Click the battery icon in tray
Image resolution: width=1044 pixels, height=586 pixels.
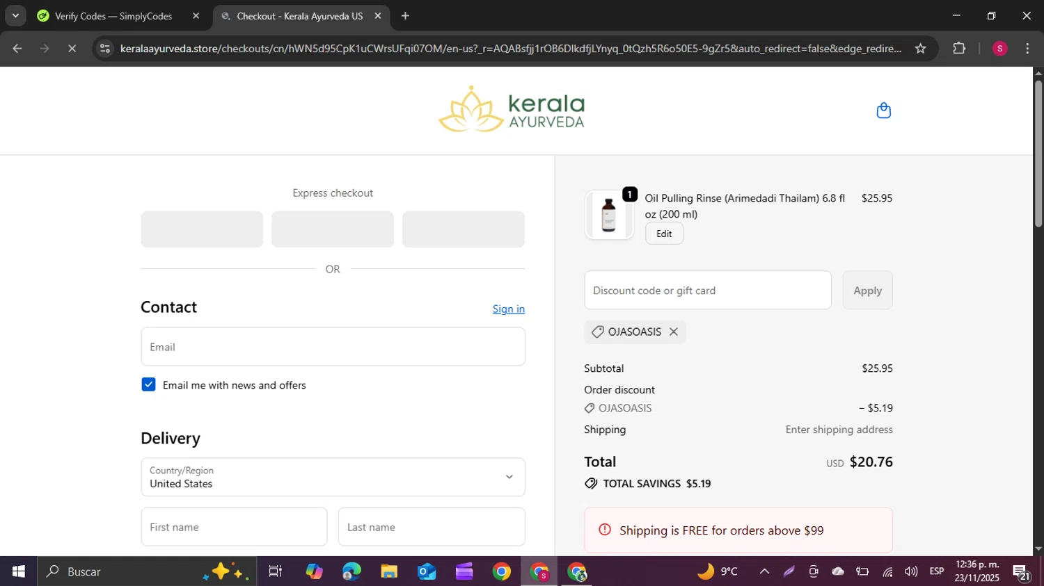click(x=862, y=571)
